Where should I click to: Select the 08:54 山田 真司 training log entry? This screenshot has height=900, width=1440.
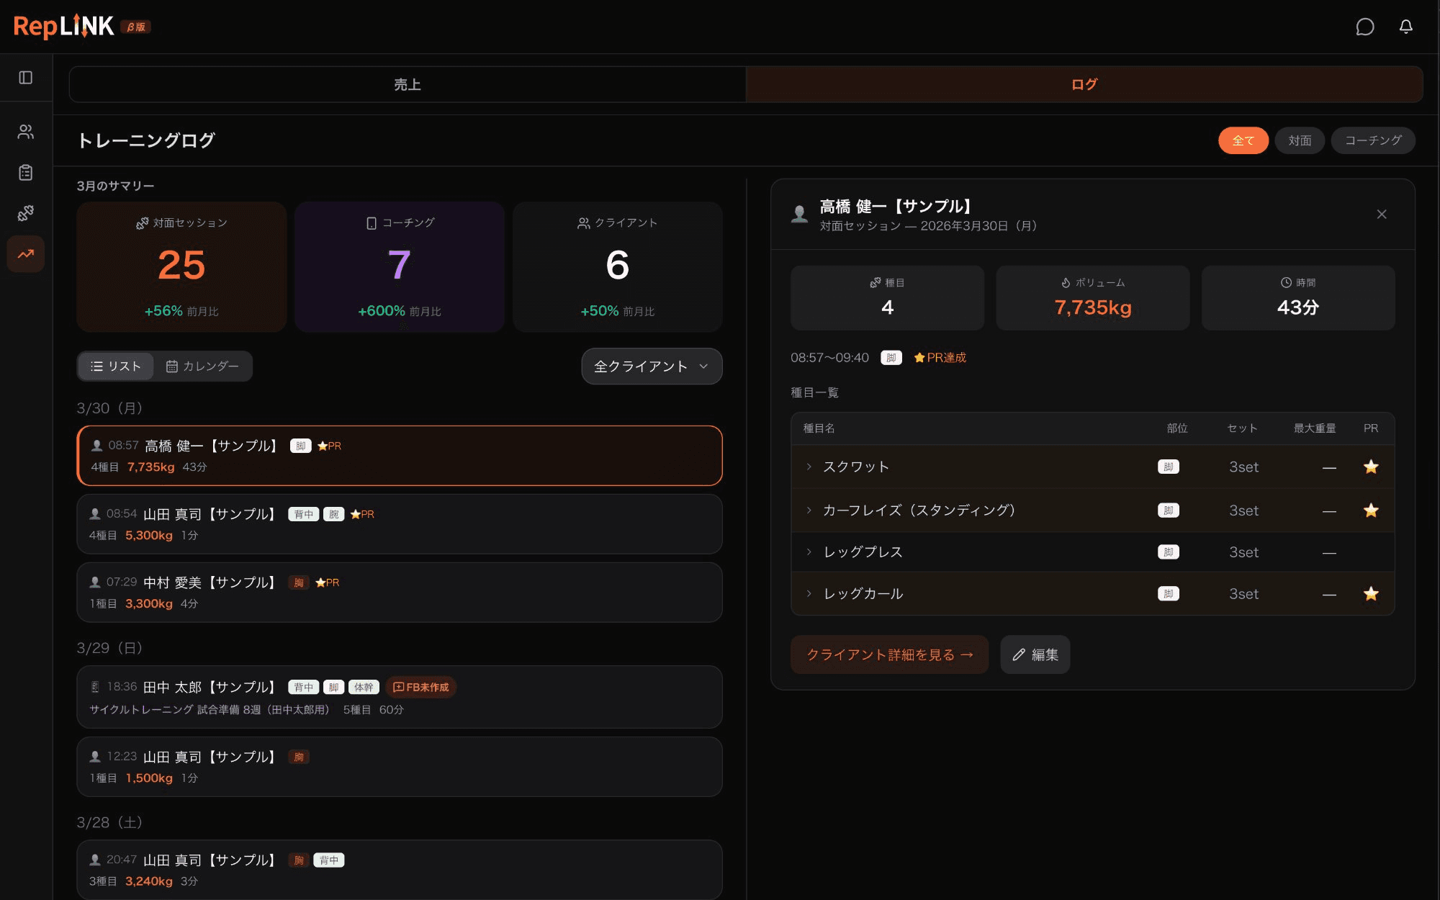[399, 524]
